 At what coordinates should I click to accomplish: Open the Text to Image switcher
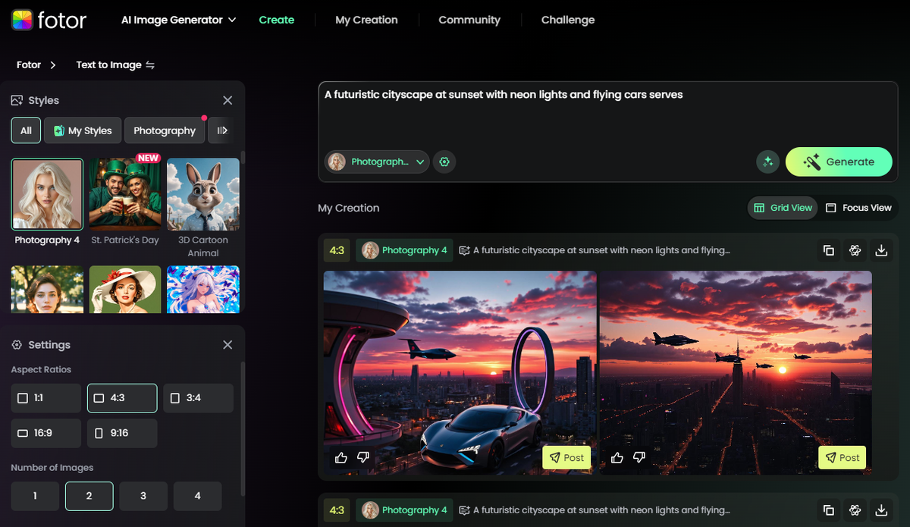click(x=115, y=64)
